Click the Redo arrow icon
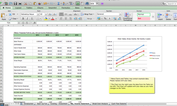Image resolution: width=177 pixels, height=106 pixels. pyautogui.click(x=51, y=4)
